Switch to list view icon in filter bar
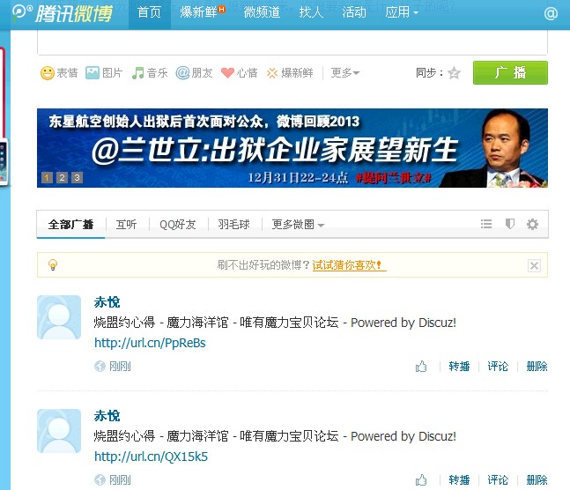This screenshot has width=570, height=490. tap(486, 224)
